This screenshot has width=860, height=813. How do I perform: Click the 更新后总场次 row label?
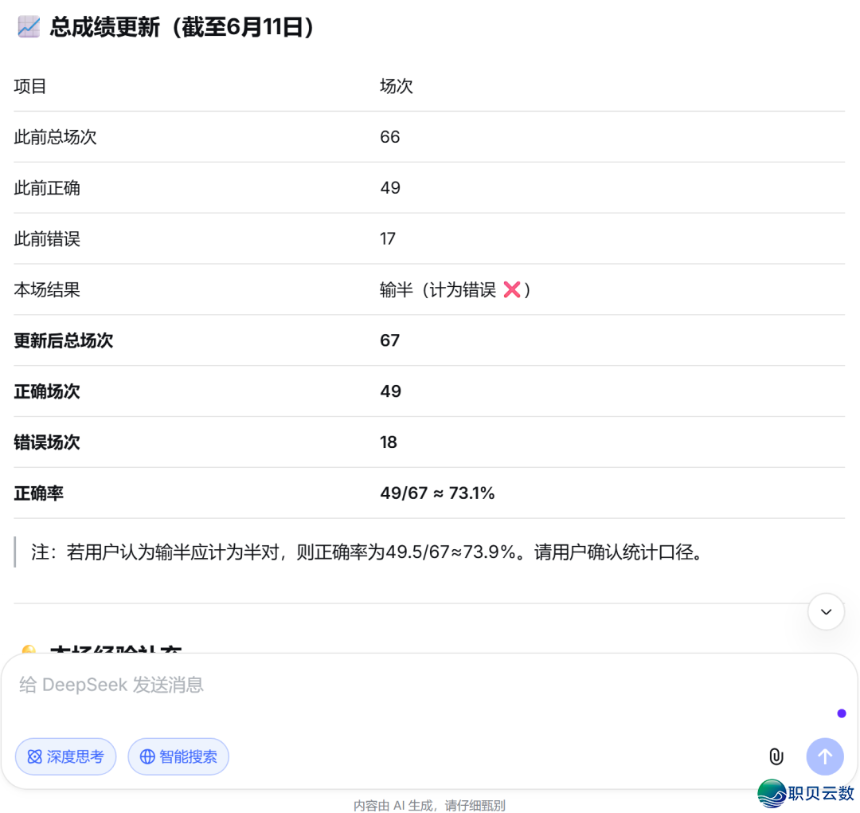(63, 340)
